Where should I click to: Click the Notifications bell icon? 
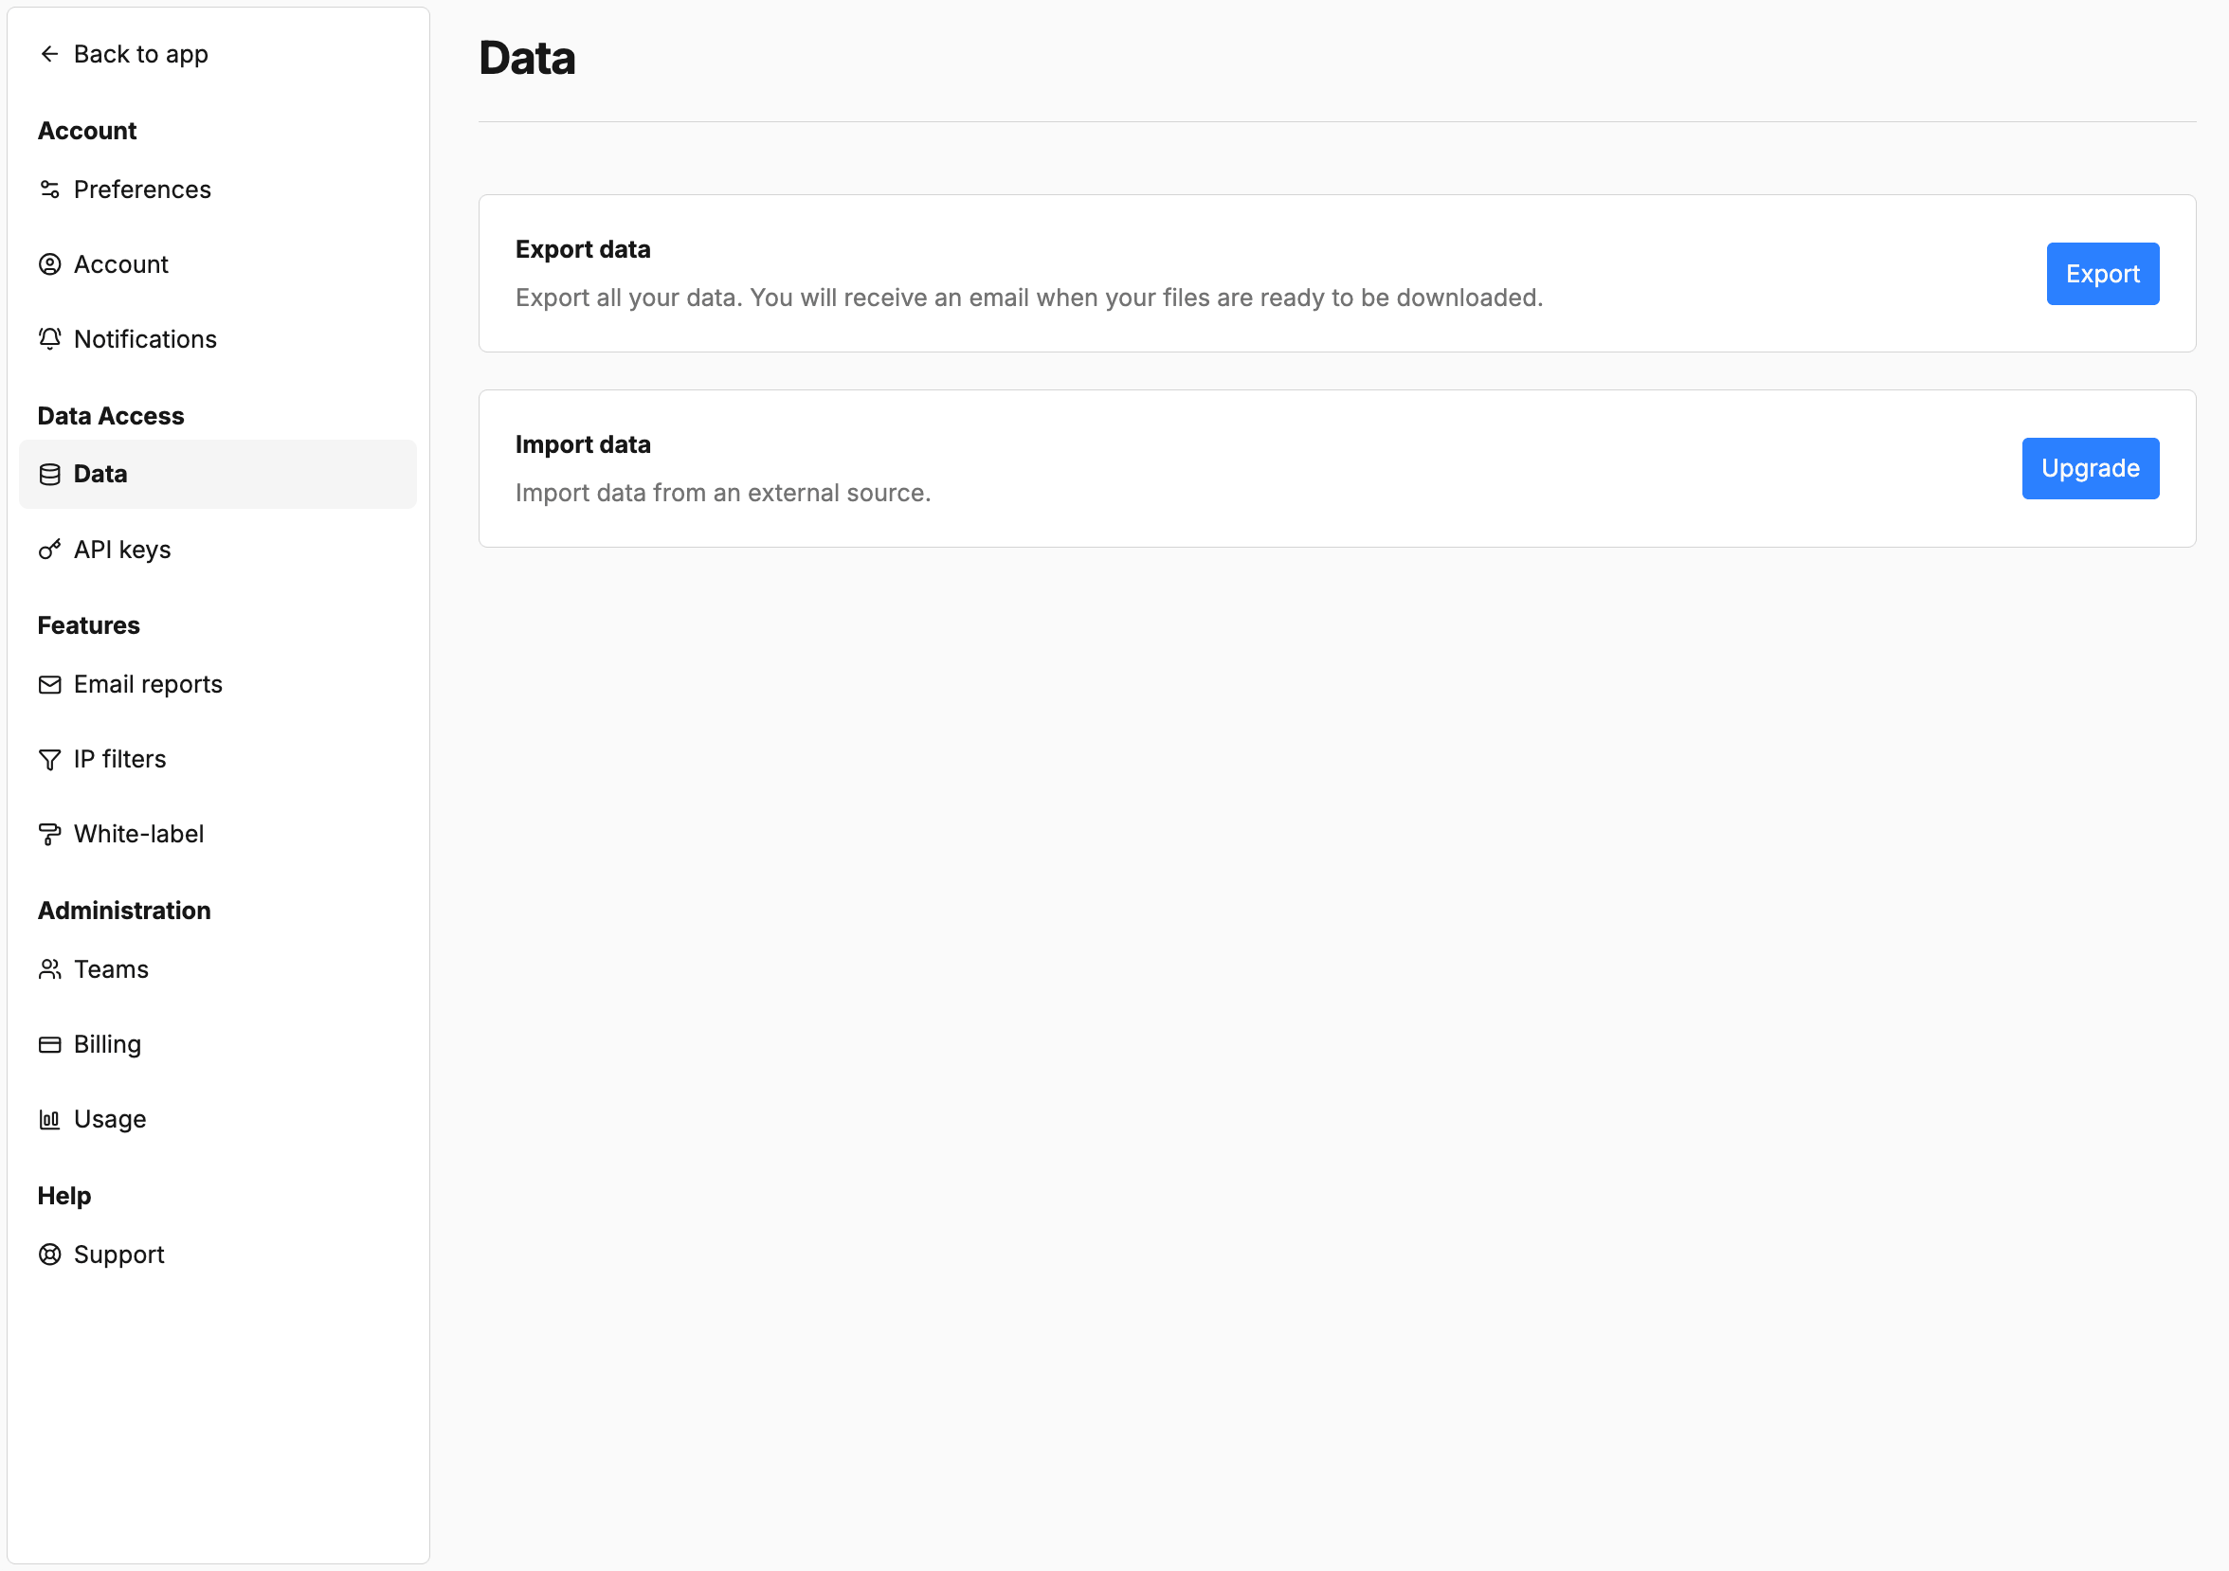(x=49, y=338)
